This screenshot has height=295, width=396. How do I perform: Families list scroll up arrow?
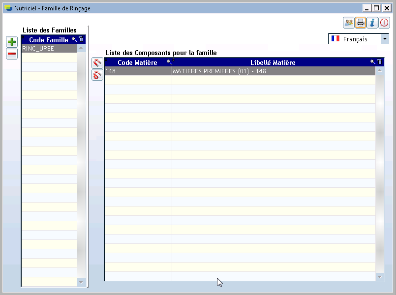pos(81,48)
